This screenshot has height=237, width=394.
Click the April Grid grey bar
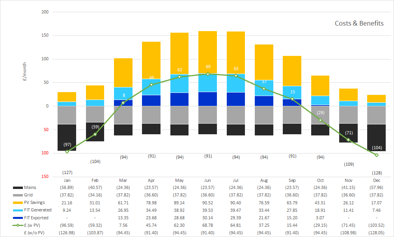coord(151,115)
